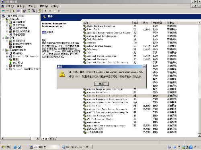201x150 pixels.
Task: Close the 服务 error dialog with its X
Action: pos(144,66)
